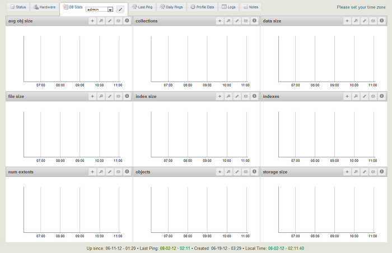Zoom the data size chart

[x=356, y=21]
